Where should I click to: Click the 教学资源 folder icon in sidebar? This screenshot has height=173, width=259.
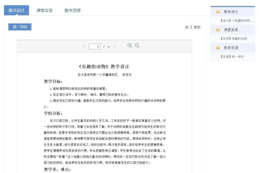tap(218, 48)
